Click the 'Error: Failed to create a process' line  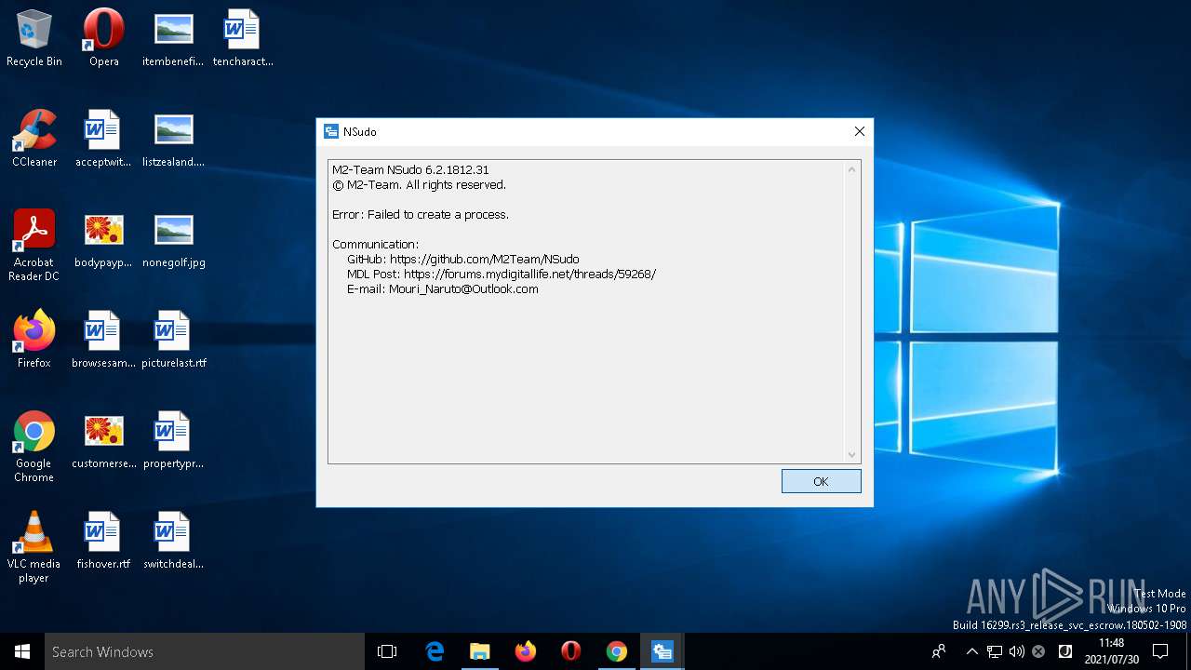(x=421, y=214)
